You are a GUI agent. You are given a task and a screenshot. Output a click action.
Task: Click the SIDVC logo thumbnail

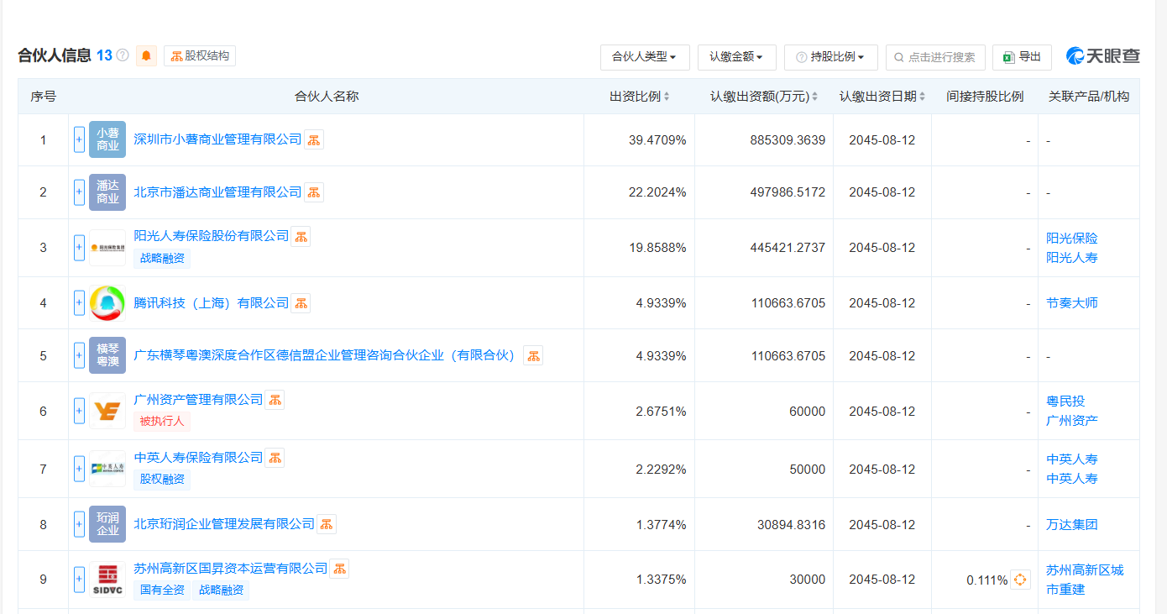[107, 580]
